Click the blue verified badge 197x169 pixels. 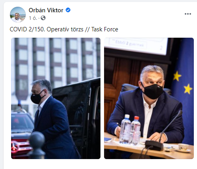68,10
